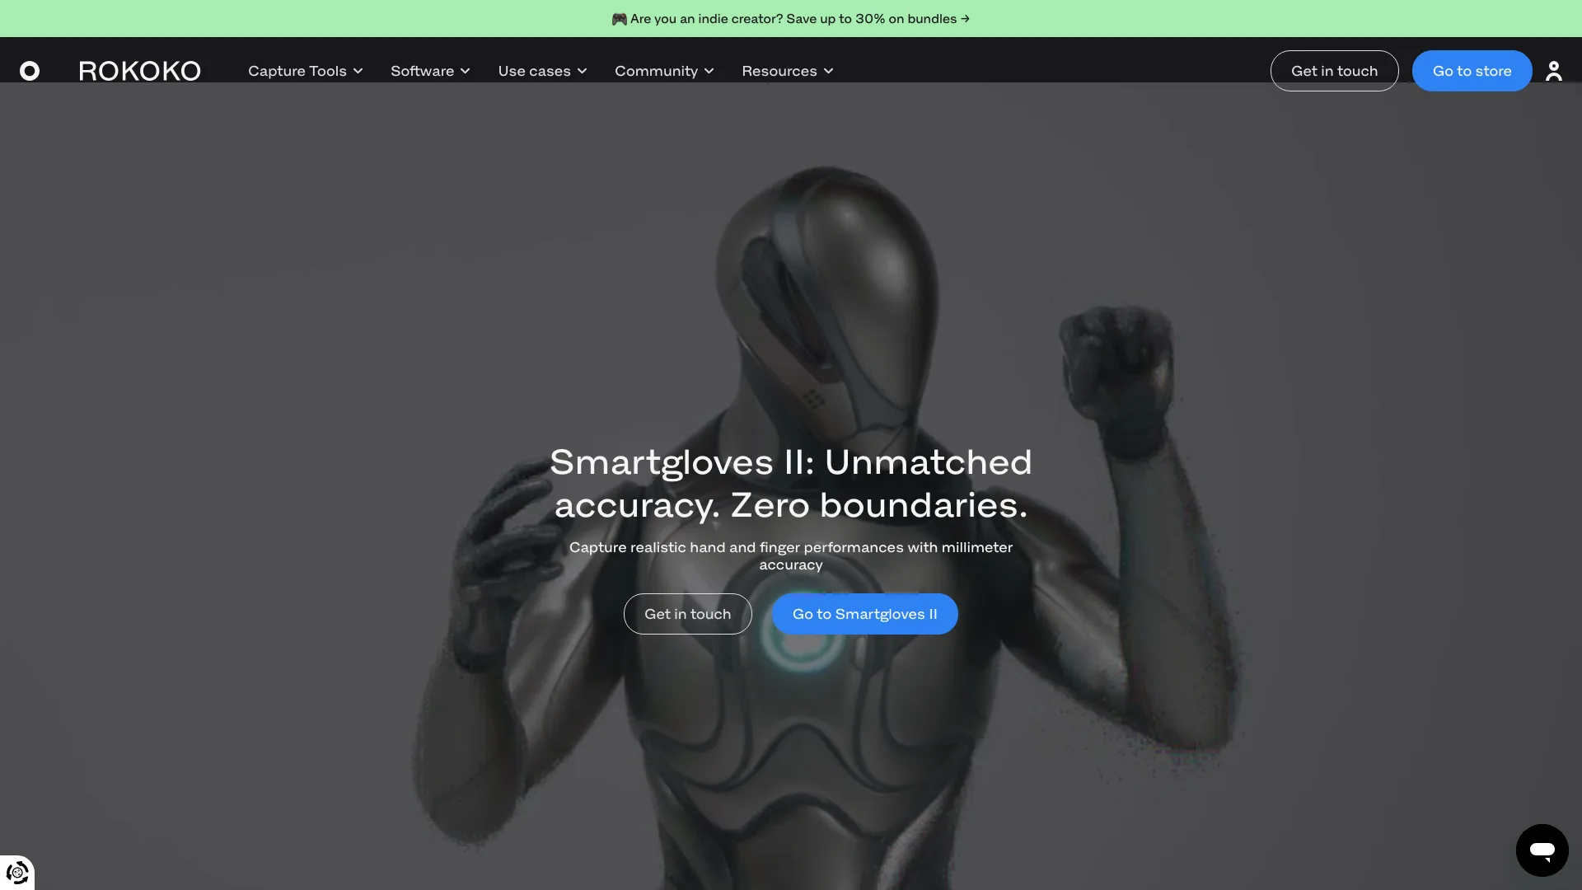Expand the Resources dropdown menu
Image resolution: width=1582 pixels, height=890 pixels.
pos(788,71)
